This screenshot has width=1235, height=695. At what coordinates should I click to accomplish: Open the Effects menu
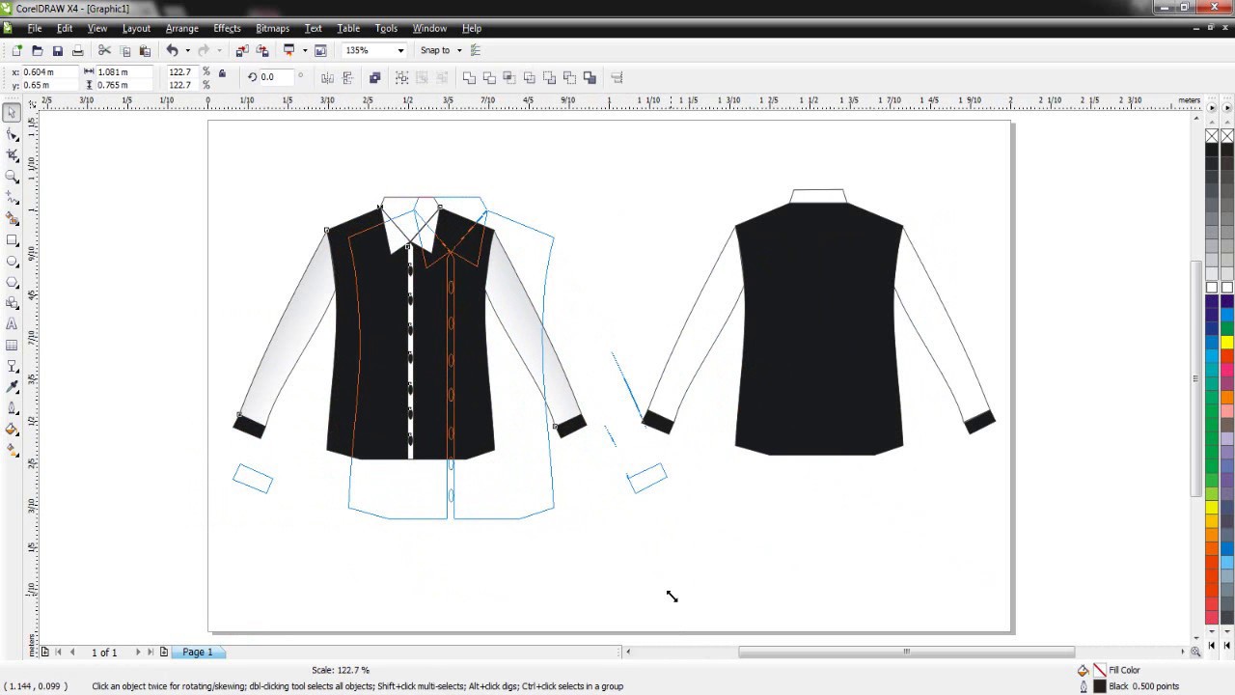[227, 28]
